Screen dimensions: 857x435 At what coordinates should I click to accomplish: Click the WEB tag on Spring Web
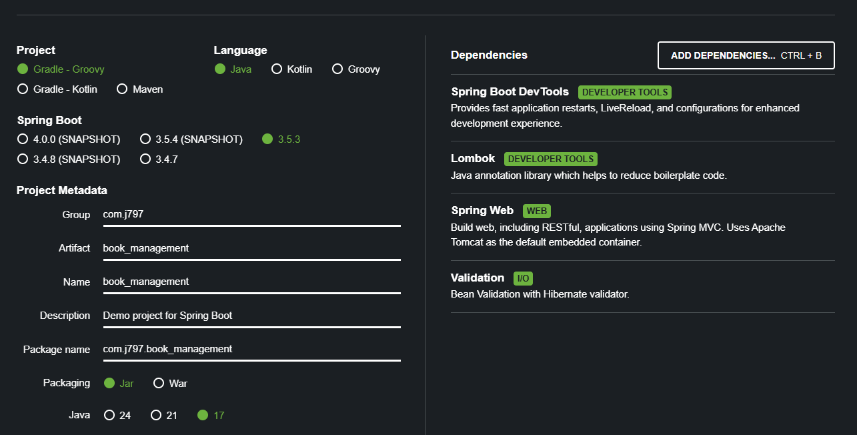pyautogui.click(x=537, y=211)
